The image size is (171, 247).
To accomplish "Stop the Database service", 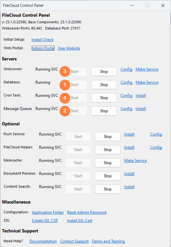I will coord(104,85).
